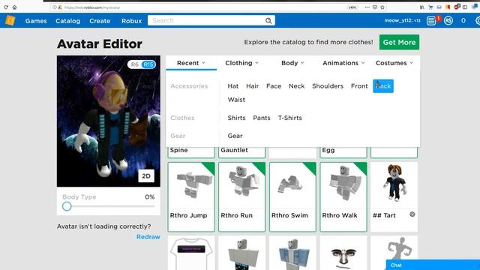
Task: Expand the Recent dropdown tab
Action: pyautogui.click(x=191, y=63)
